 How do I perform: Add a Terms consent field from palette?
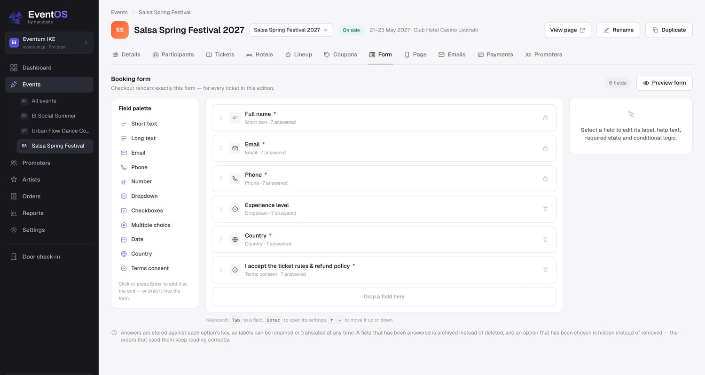pos(155,268)
